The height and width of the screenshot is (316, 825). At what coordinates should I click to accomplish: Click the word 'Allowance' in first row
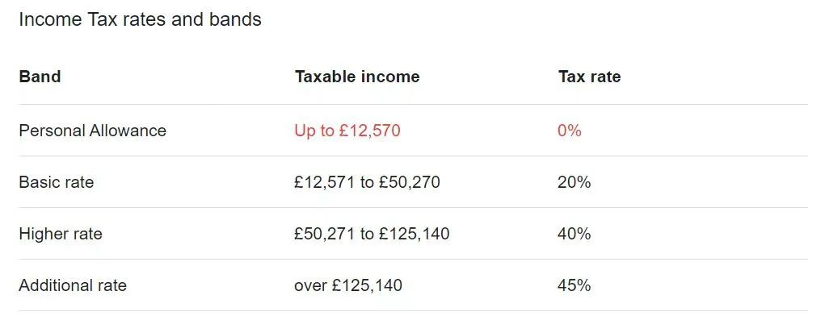[x=128, y=130]
